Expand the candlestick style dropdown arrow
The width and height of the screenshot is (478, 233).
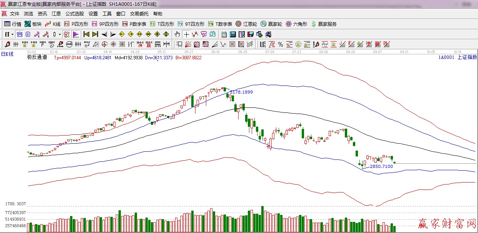click(59, 34)
